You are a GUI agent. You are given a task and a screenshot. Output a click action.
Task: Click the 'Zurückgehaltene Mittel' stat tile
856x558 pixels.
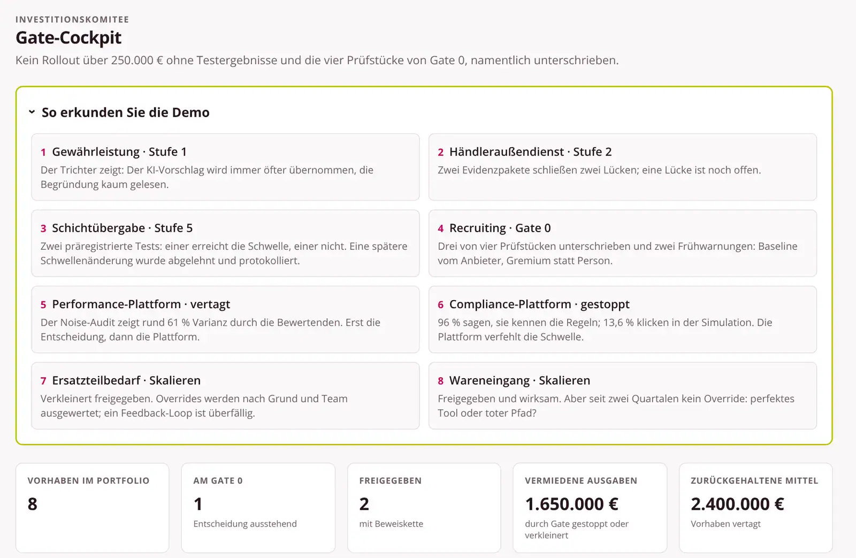[x=756, y=508]
